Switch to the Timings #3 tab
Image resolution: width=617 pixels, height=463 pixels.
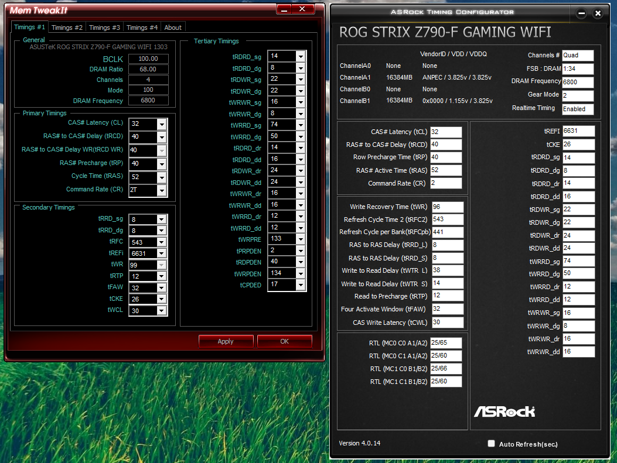pyautogui.click(x=104, y=28)
